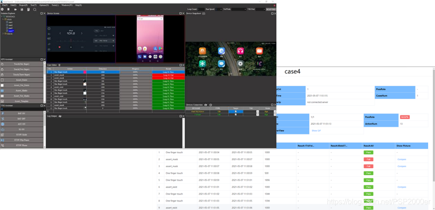435x210 pixels.
Task: Click the new/add circle toolbar icon
Action: tap(2, 10)
